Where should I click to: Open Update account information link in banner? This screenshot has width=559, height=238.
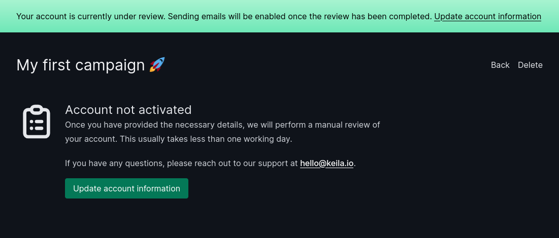(487, 16)
